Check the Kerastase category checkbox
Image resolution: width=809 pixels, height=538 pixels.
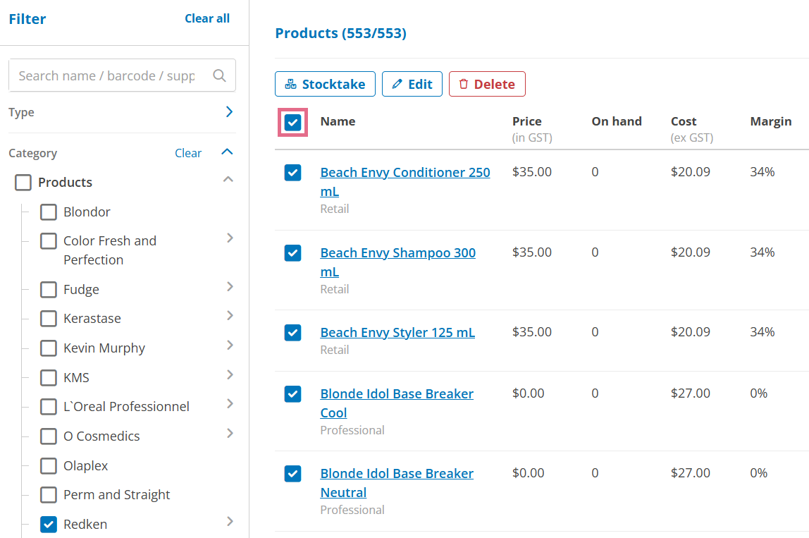[49, 318]
